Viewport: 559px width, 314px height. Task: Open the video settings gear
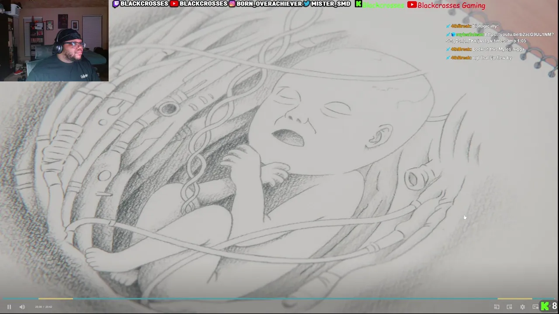click(x=522, y=307)
